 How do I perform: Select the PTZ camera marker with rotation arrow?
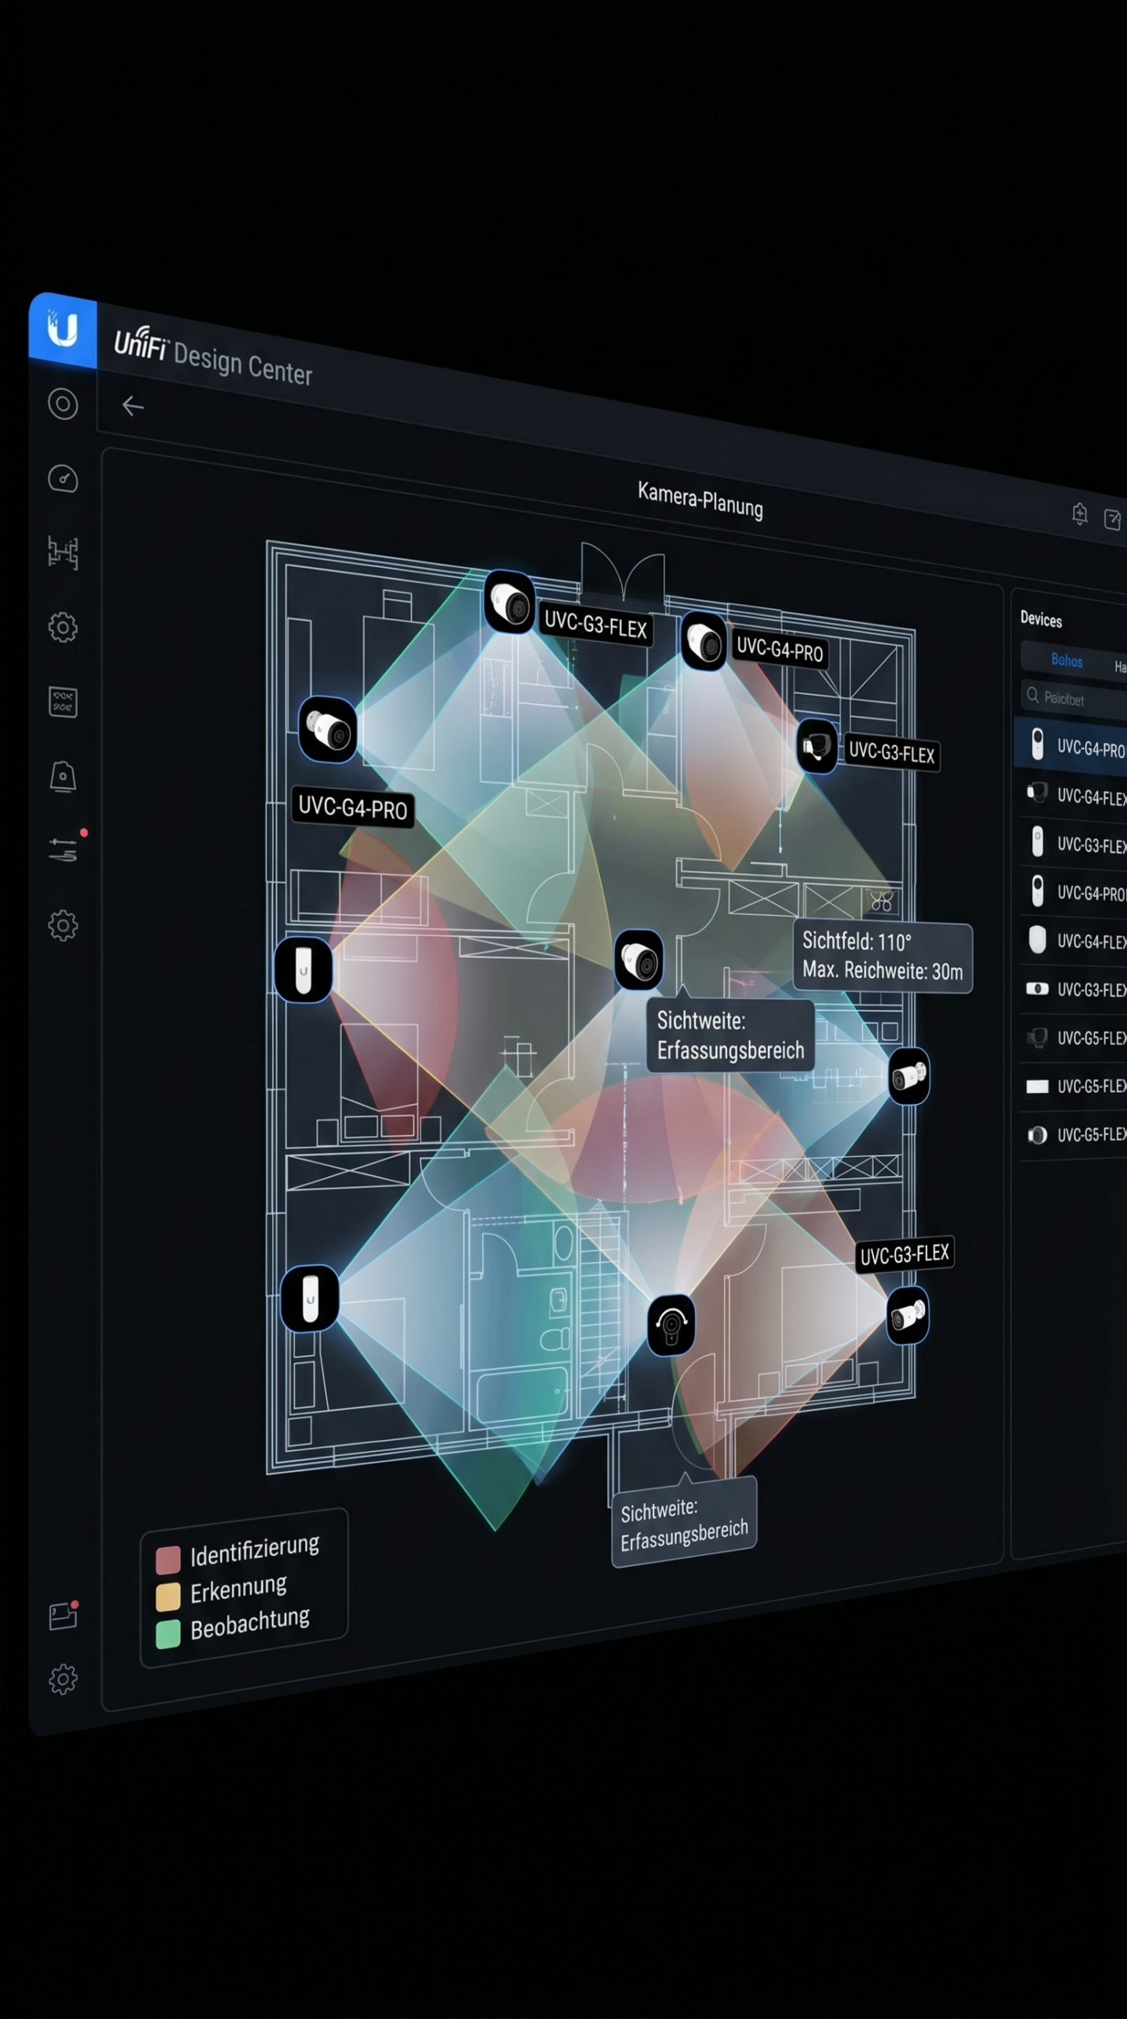(x=671, y=1325)
